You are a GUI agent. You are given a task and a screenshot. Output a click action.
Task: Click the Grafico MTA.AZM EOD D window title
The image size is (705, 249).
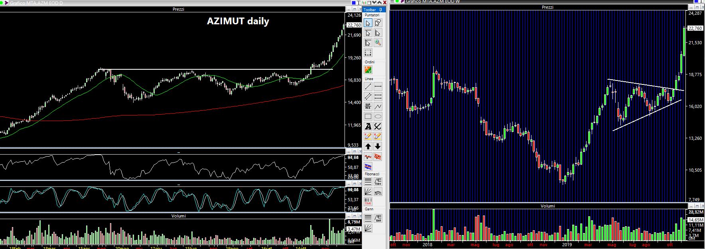36,3
